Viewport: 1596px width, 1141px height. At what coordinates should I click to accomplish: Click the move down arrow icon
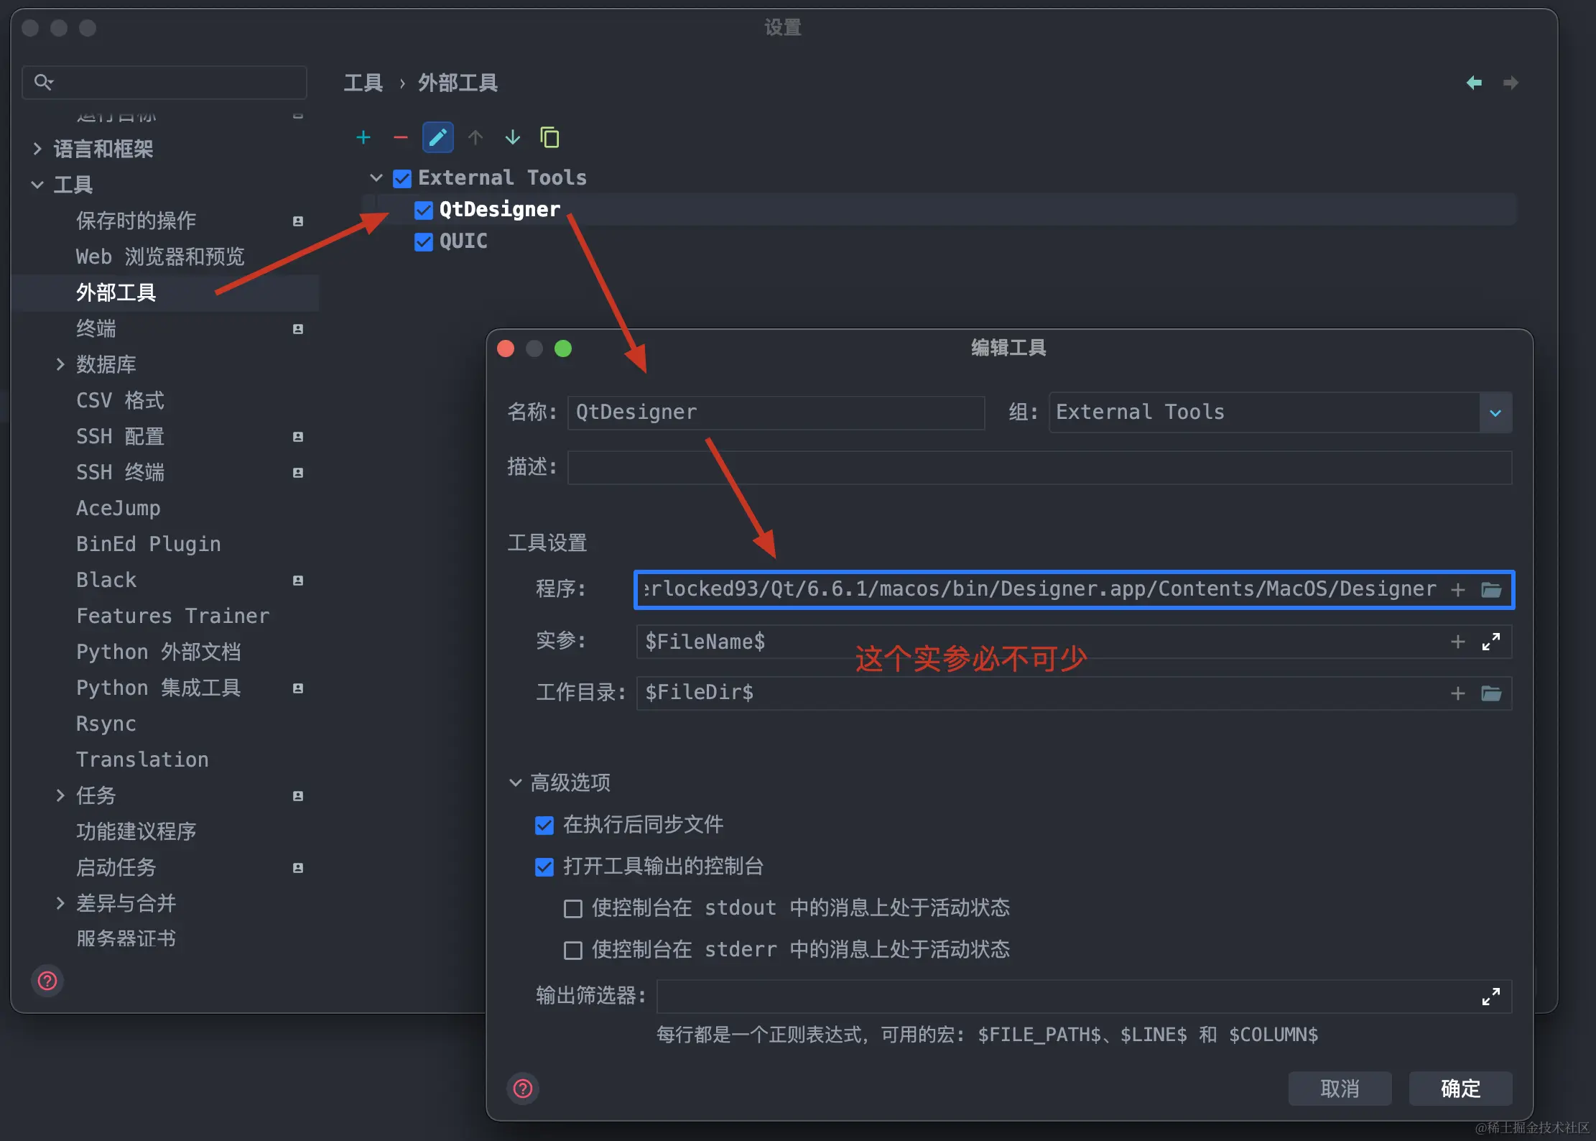(512, 137)
